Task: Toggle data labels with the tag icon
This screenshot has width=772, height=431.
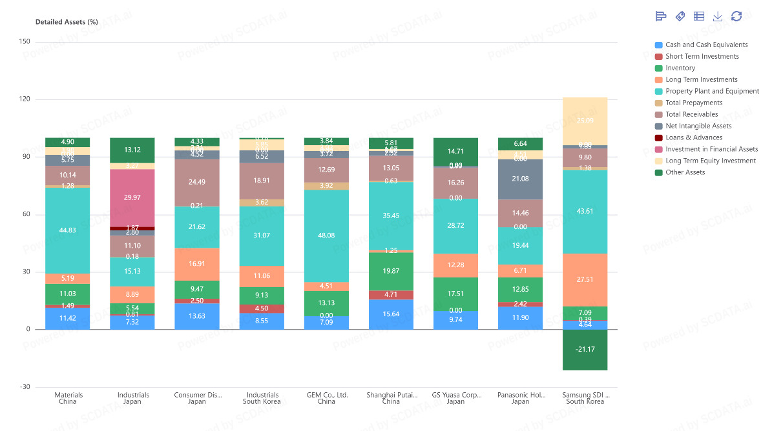Action: tap(680, 16)
